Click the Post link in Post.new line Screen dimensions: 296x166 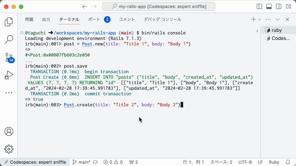[x=87, y=44]
